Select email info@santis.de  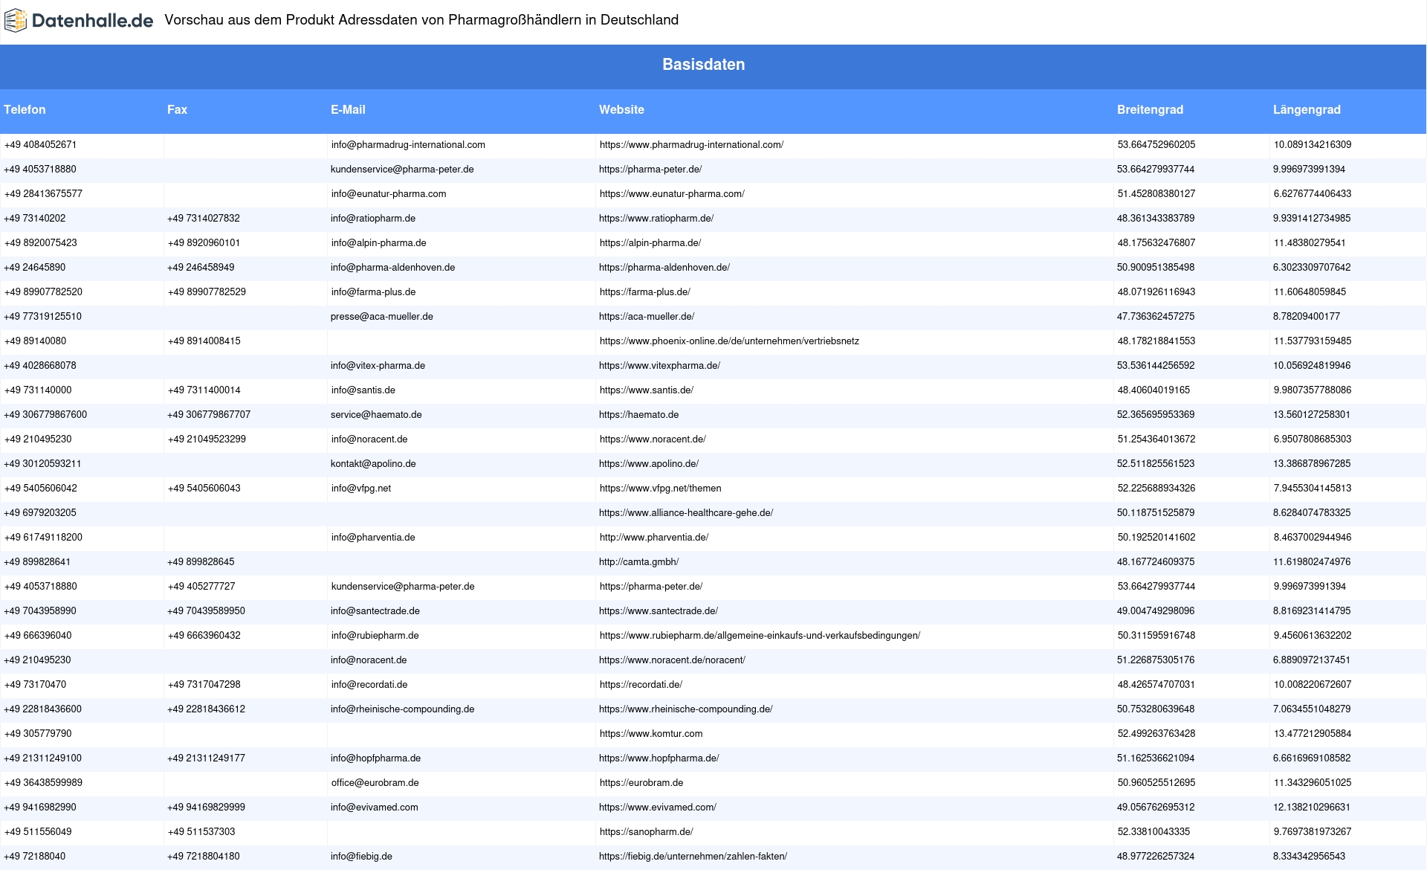click(363, 390)
